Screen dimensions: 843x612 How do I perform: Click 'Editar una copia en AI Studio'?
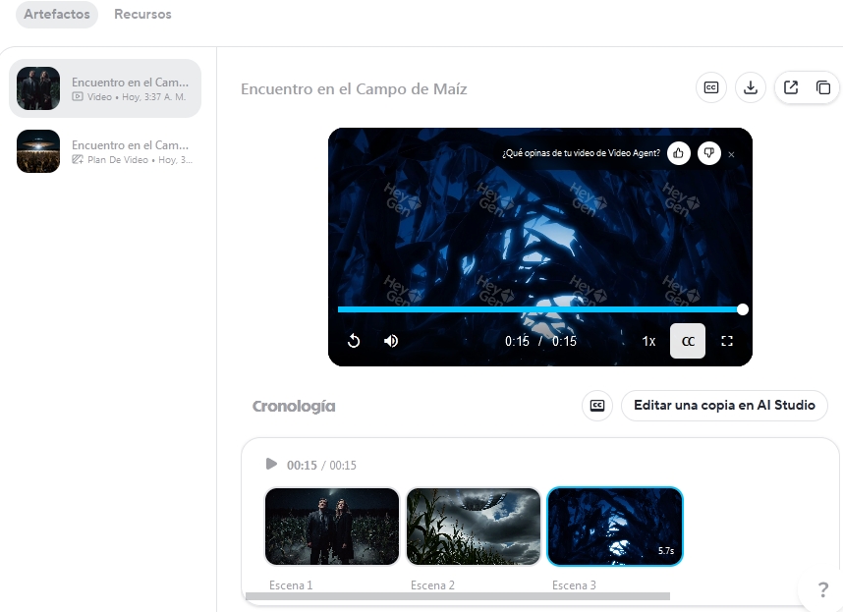pos(724,406)
